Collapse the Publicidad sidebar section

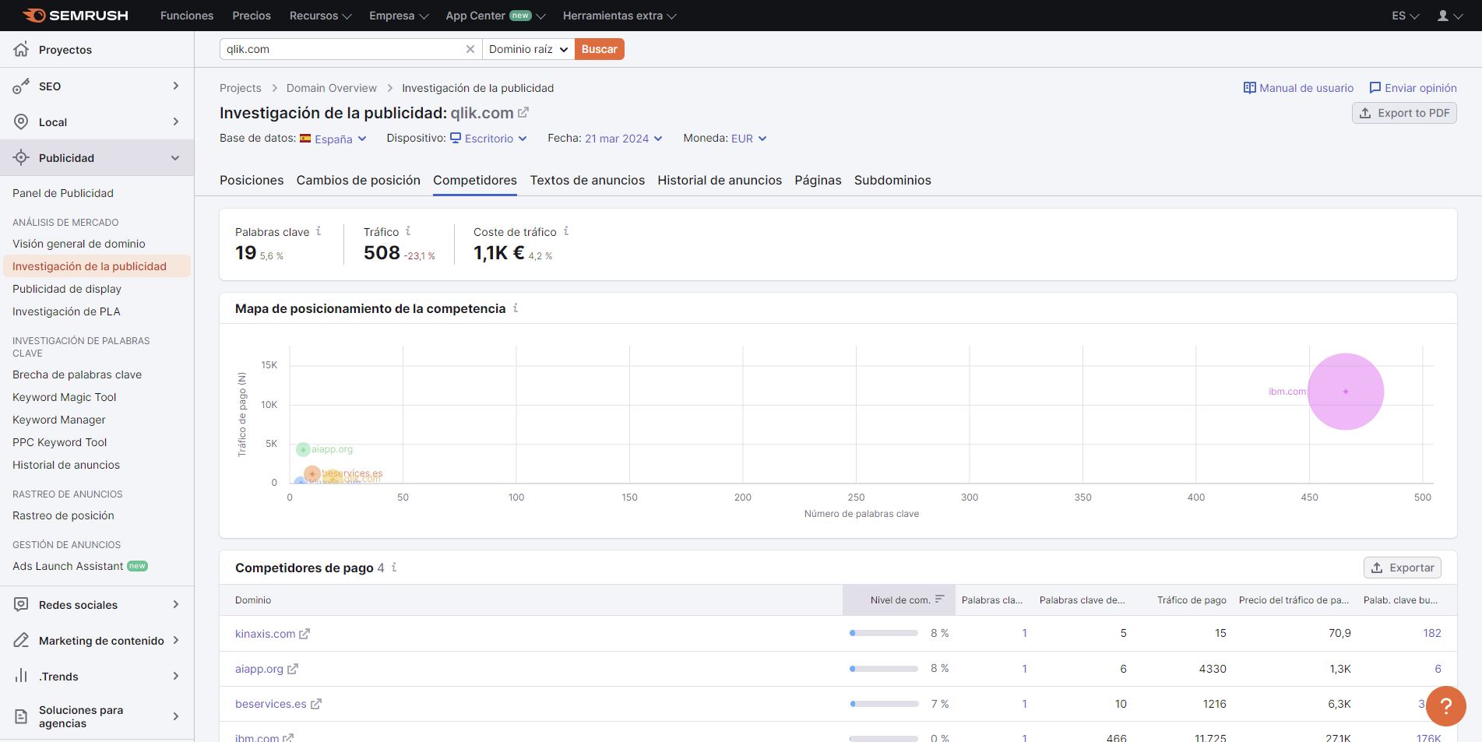click(175, 158)
